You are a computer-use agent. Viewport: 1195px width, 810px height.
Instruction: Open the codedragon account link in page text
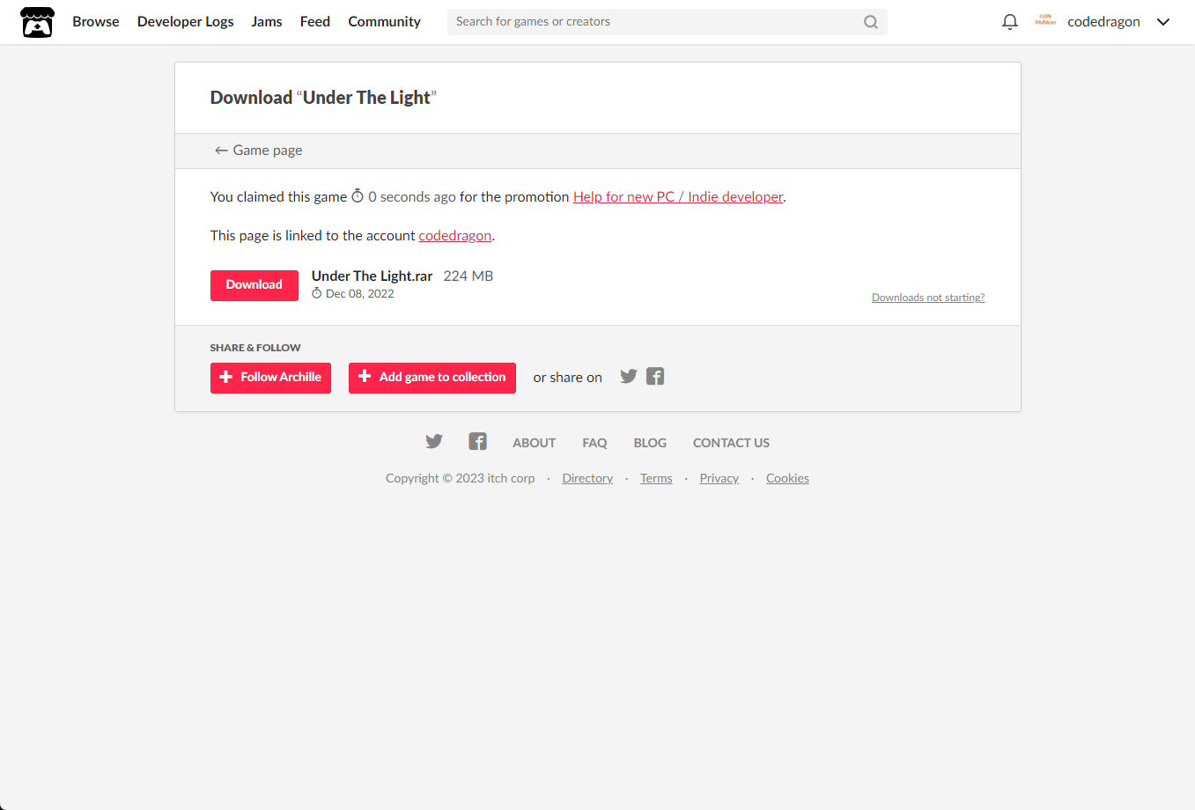point(455,236)
